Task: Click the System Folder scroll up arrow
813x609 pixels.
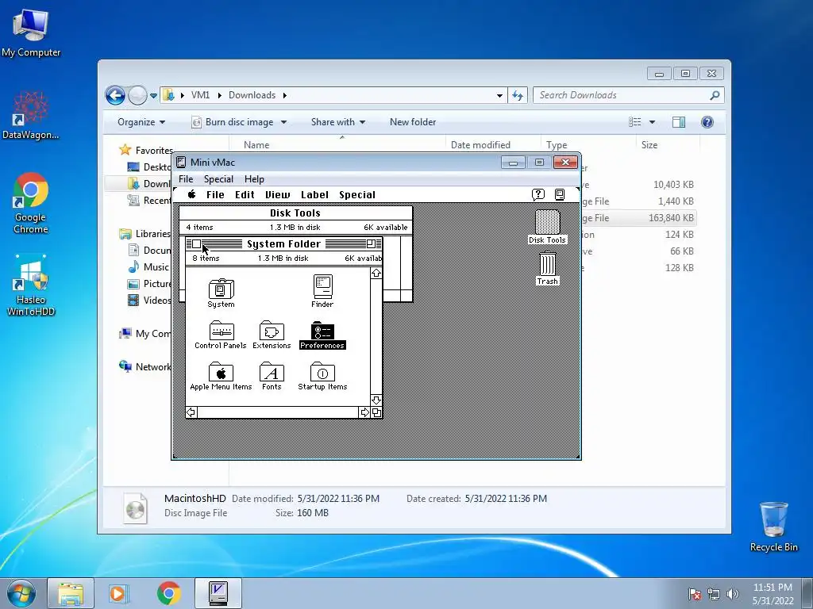Action: (376, 273)
